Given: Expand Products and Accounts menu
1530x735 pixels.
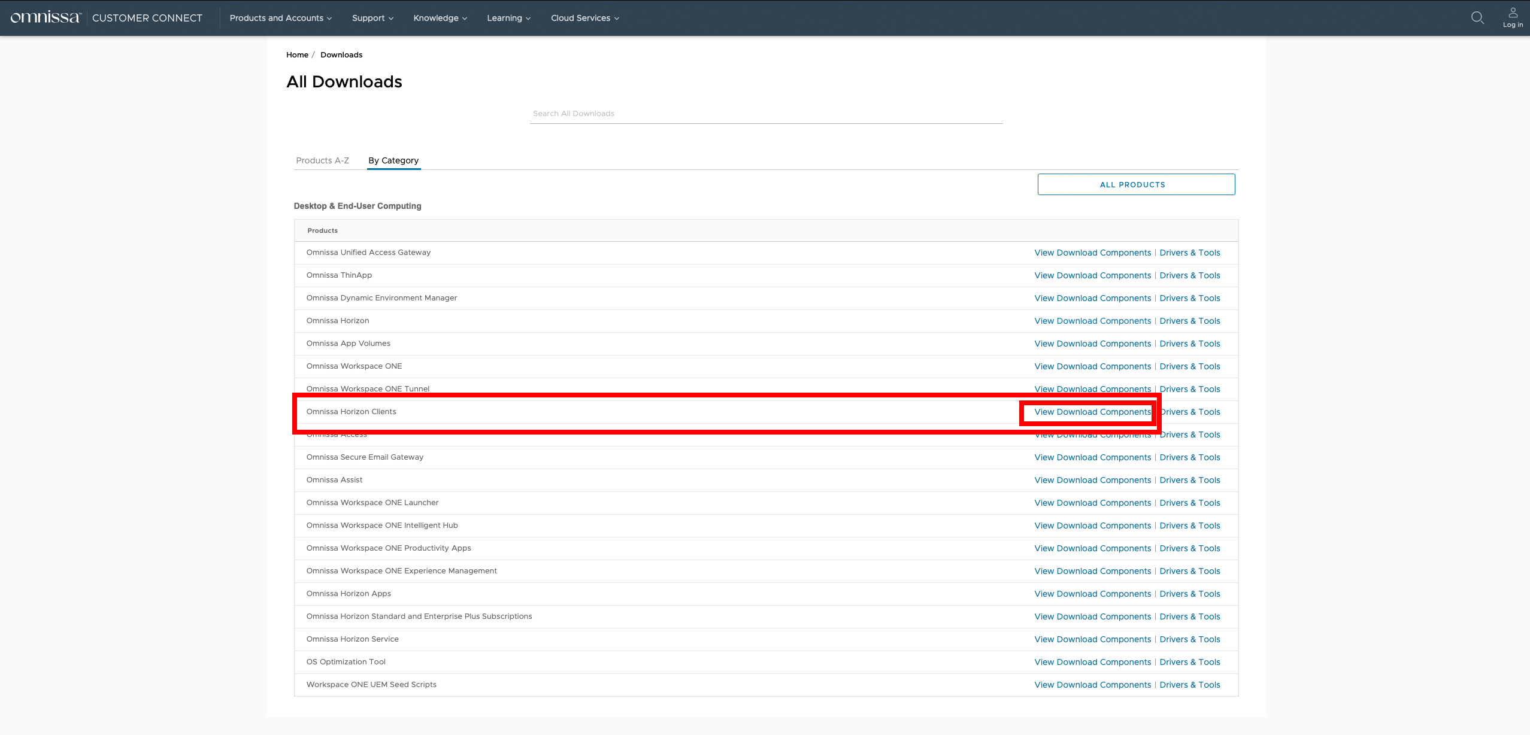Looking at the screenshot, I should pyautogui.click(x=280, y=18).
